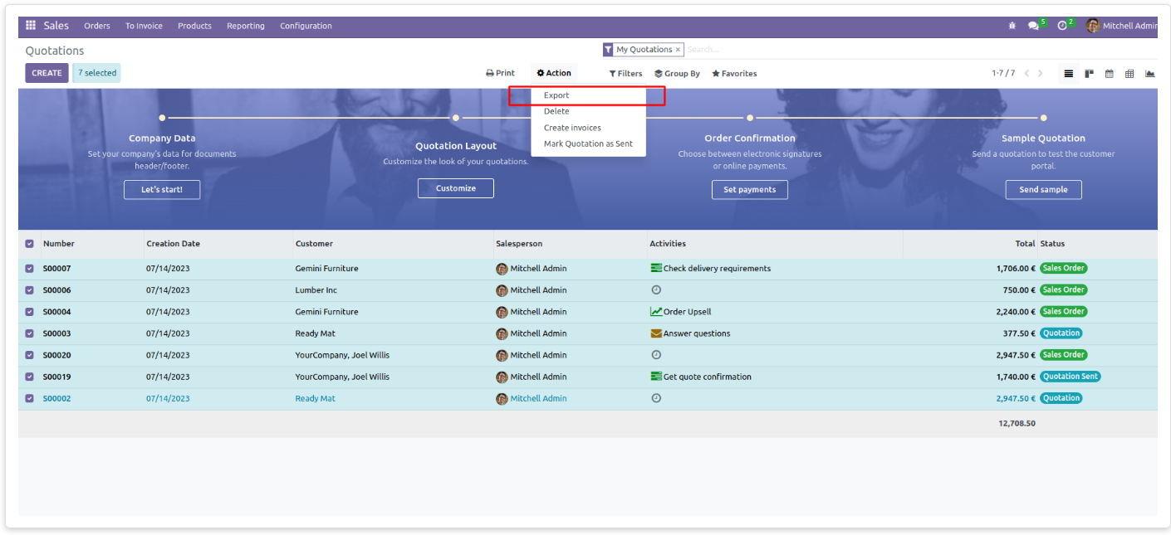Click the Set payments button
The height and width of the screenshot is (535, 1171).
(x=750, y=190)
